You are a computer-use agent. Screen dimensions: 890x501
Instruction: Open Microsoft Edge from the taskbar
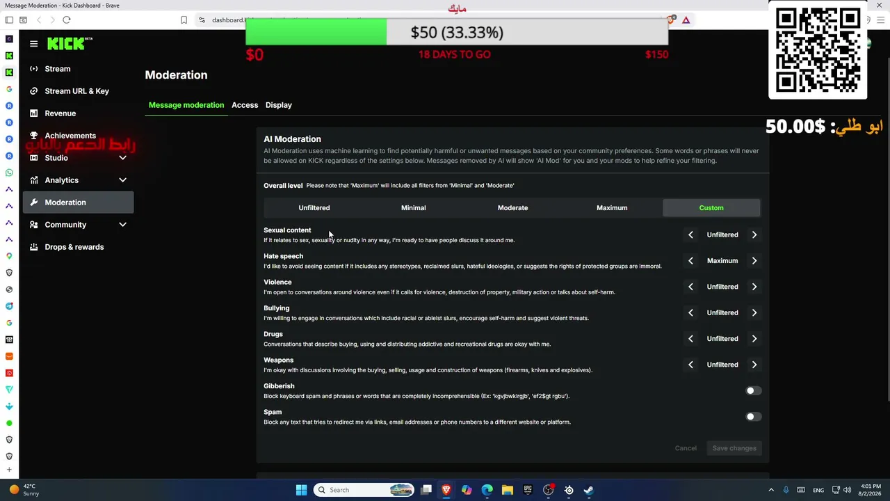487,490
